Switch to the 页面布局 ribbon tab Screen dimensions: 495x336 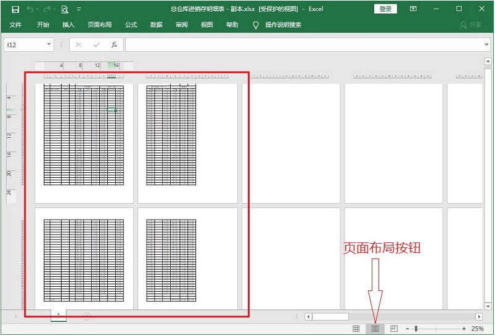coord(99,25)
